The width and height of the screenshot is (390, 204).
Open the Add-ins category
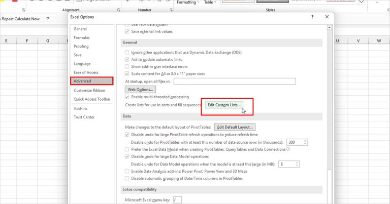(80, 108)
